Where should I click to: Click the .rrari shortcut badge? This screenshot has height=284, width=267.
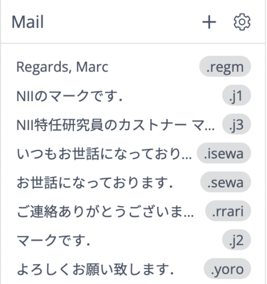coord(228,211)
